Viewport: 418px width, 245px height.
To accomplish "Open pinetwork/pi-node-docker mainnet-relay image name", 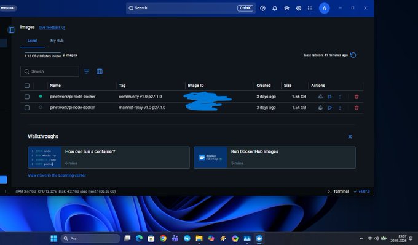I will coord(73,108).
